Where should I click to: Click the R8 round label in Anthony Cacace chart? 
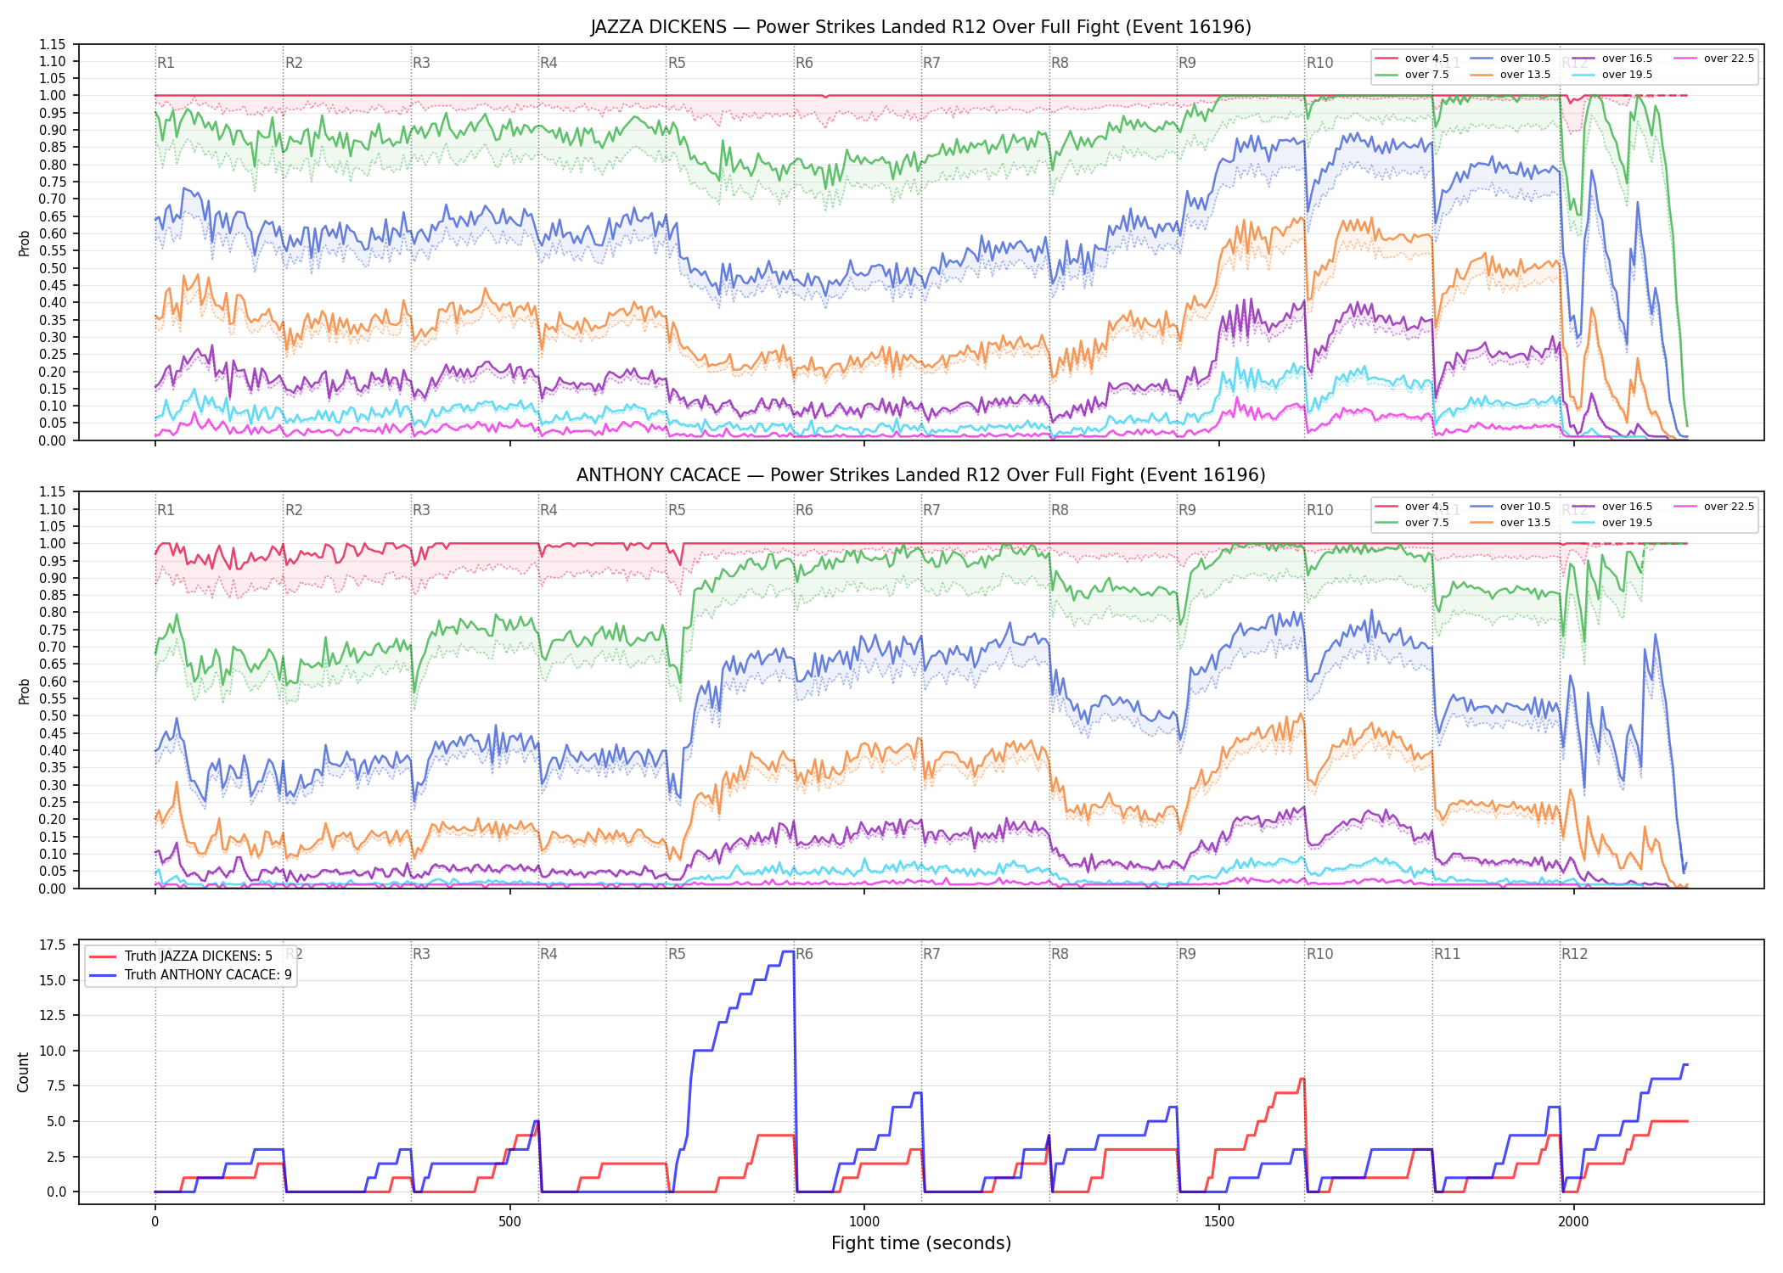coord(1060,510)
